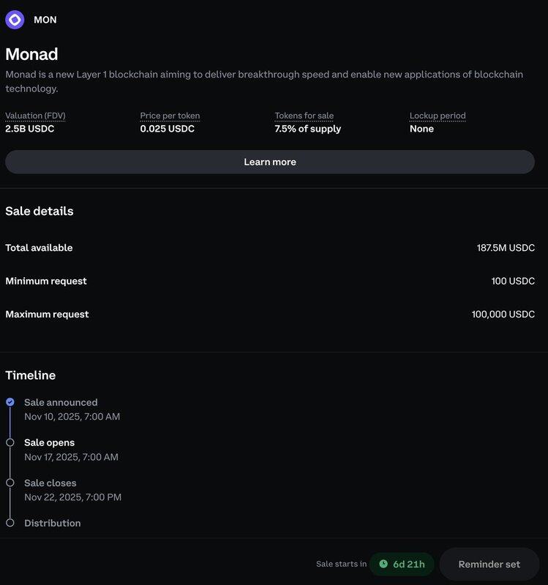This screenshot has width=548, height=585.
Task: Click the Sale opens timeline circle
Action: pyautogui.click(x=10, y=442)
